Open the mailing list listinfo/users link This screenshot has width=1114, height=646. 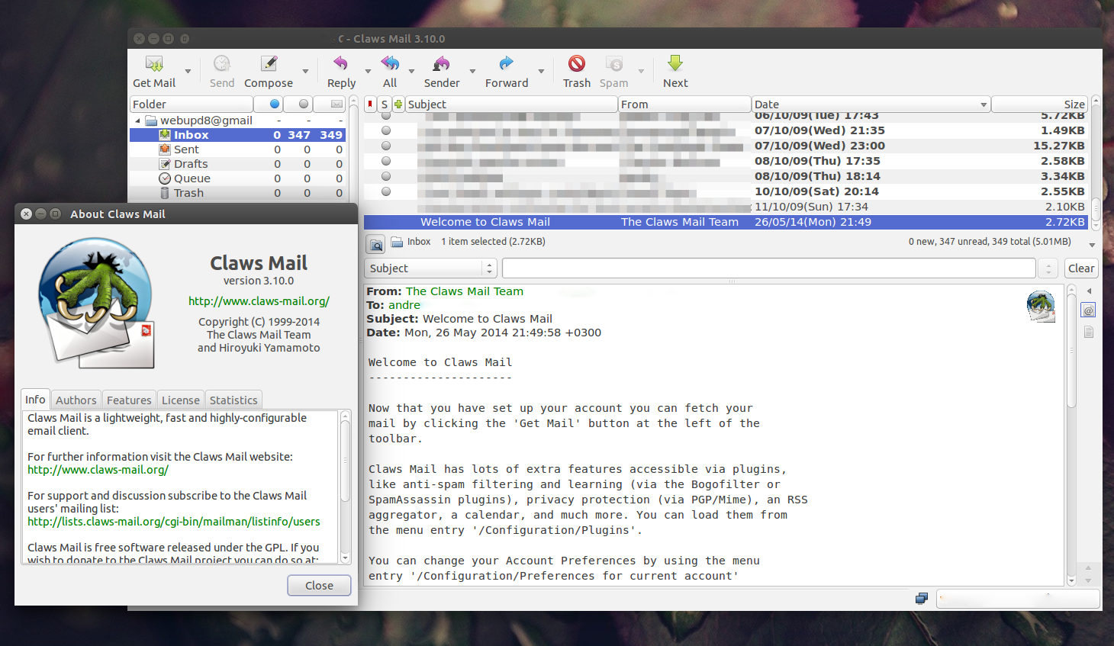tap(174, 522)
